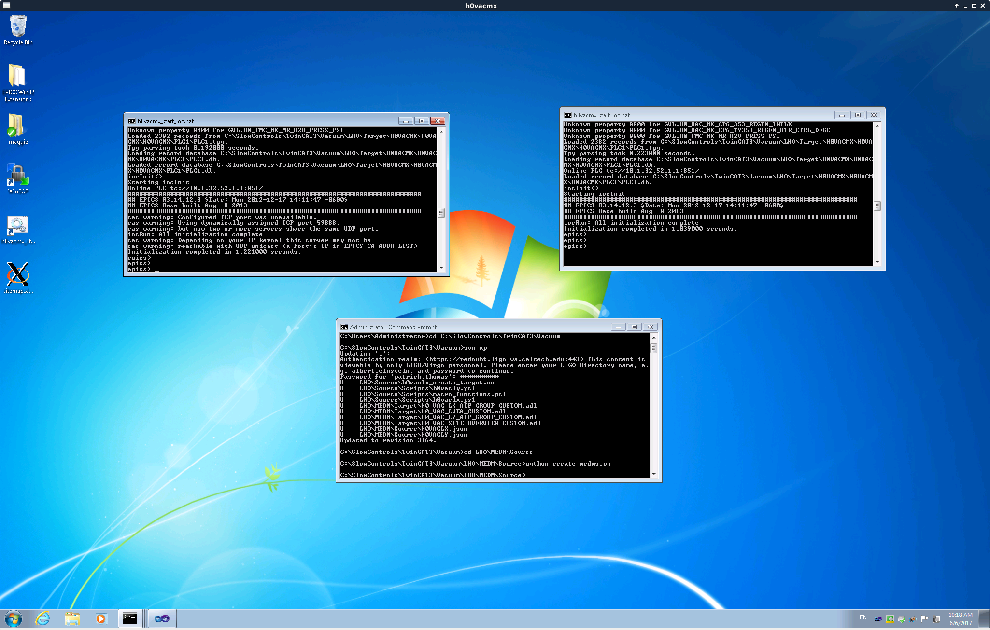Click the green gear system tray icon
The width and height of the screenshot is (990, 630).
[x=890, y=618]
